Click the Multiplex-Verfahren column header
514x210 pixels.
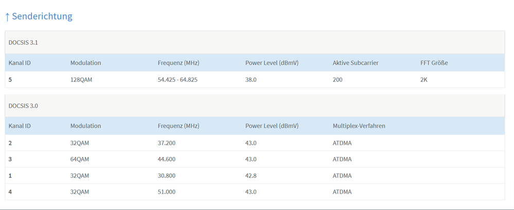coord(359,126)
